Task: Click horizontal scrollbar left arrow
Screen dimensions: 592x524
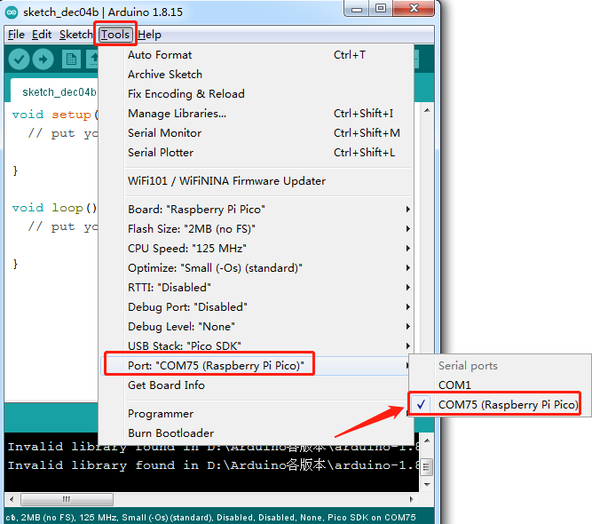Action: coord(12,499)
